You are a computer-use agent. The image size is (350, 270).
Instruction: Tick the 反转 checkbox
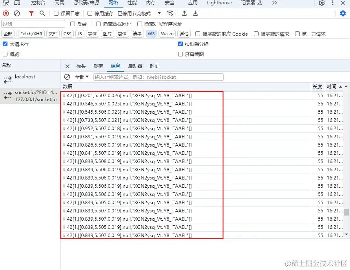pos(73,24)
